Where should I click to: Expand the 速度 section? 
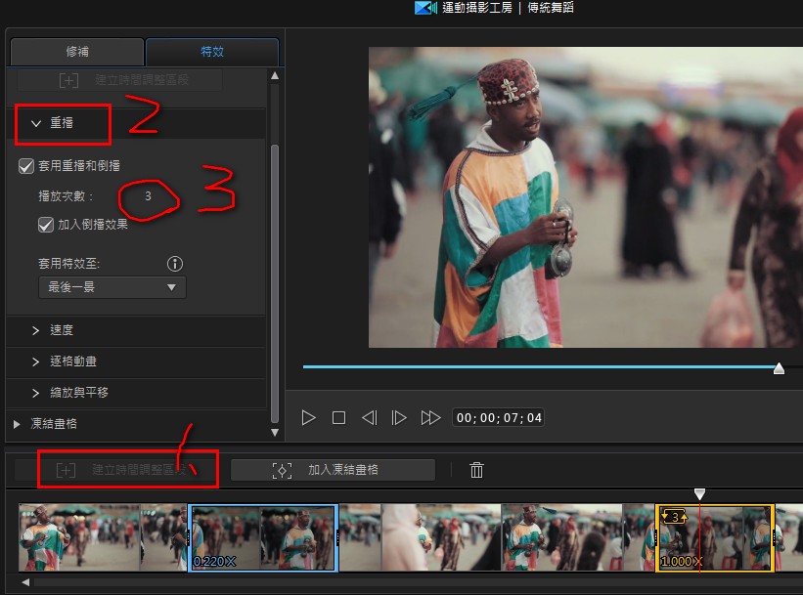(x=35, y=330)
